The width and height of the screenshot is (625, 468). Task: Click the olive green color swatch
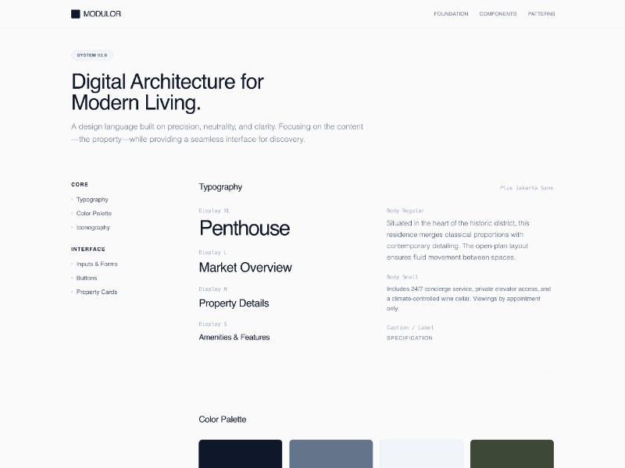512,454
